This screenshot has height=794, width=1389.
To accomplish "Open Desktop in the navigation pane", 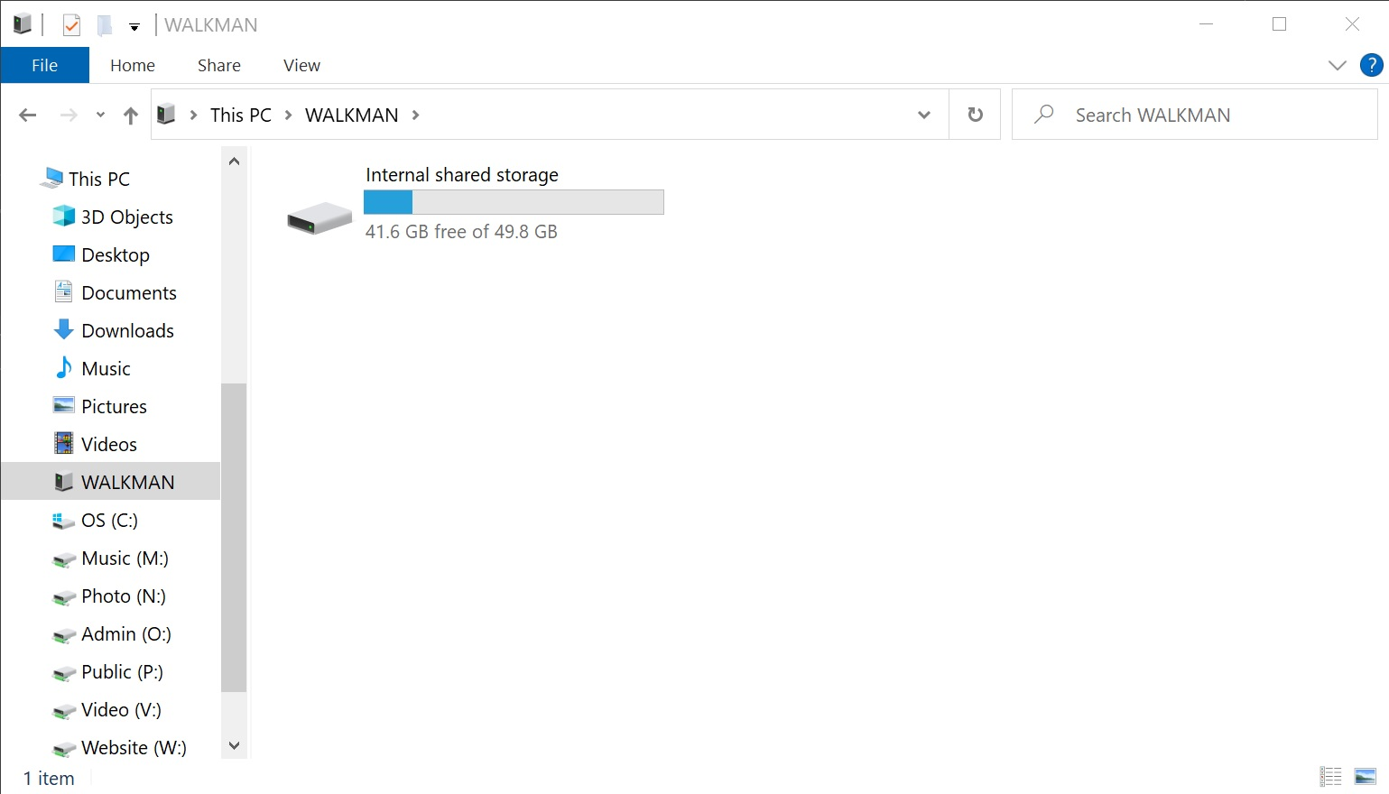I will (116, 254).
